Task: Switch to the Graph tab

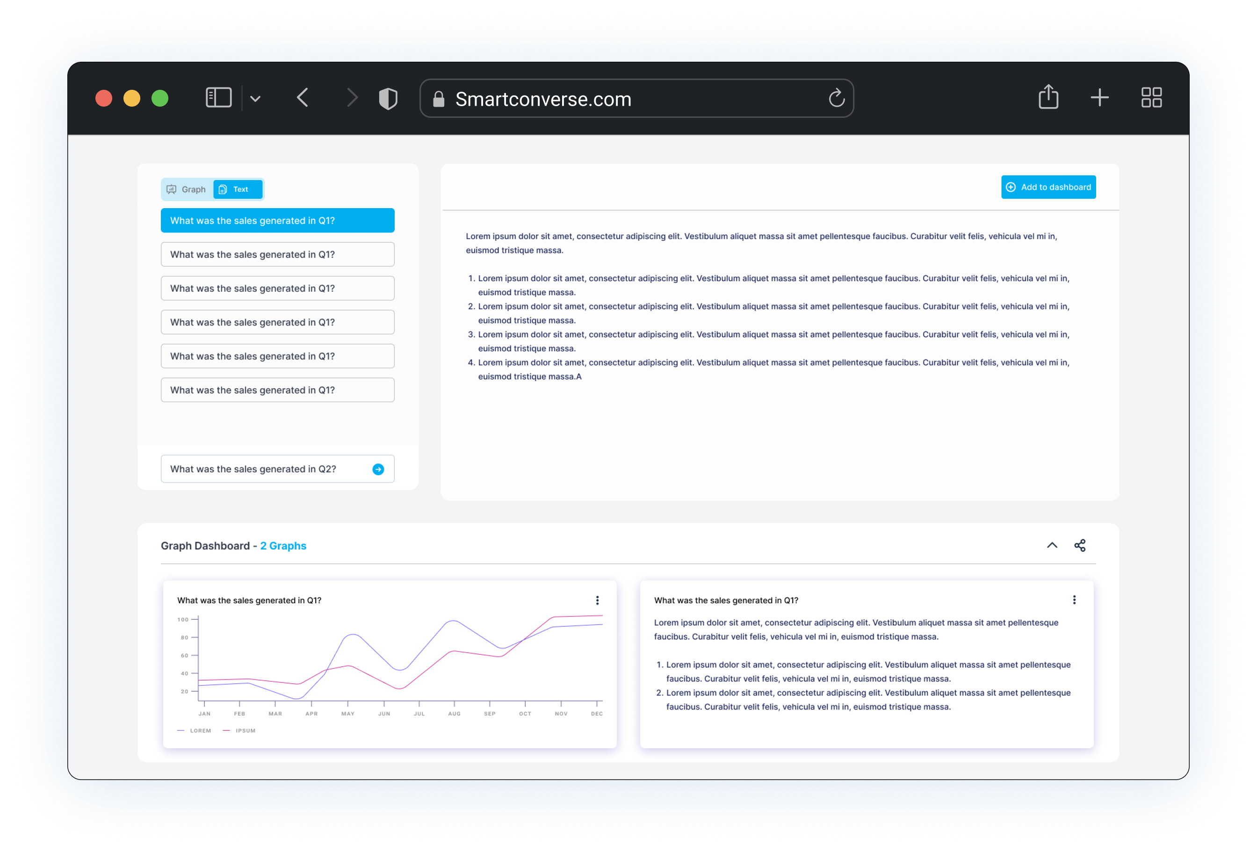Action: click(x=186, y=189)
